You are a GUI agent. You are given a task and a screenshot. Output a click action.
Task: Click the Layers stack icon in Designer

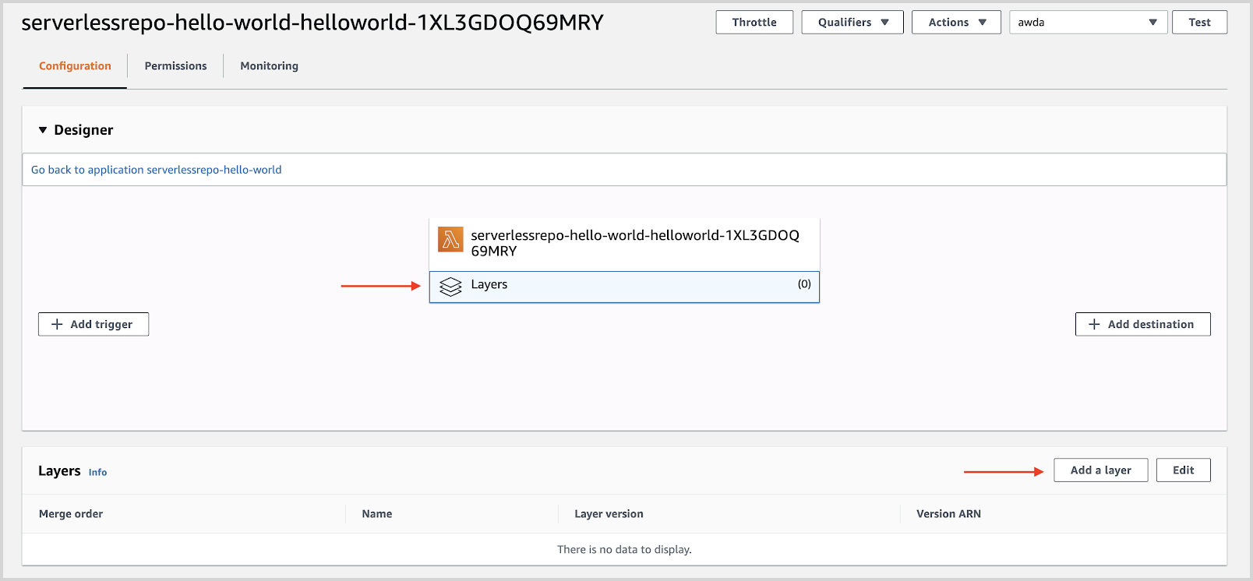click(450, 287)
